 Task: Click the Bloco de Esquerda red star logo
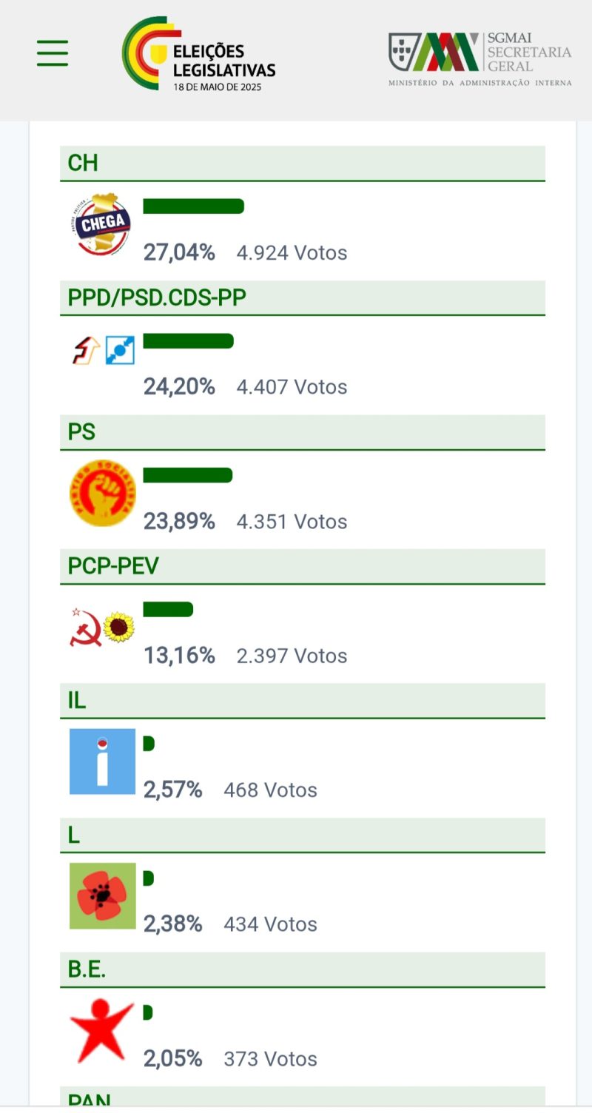tap(101, 1029)
